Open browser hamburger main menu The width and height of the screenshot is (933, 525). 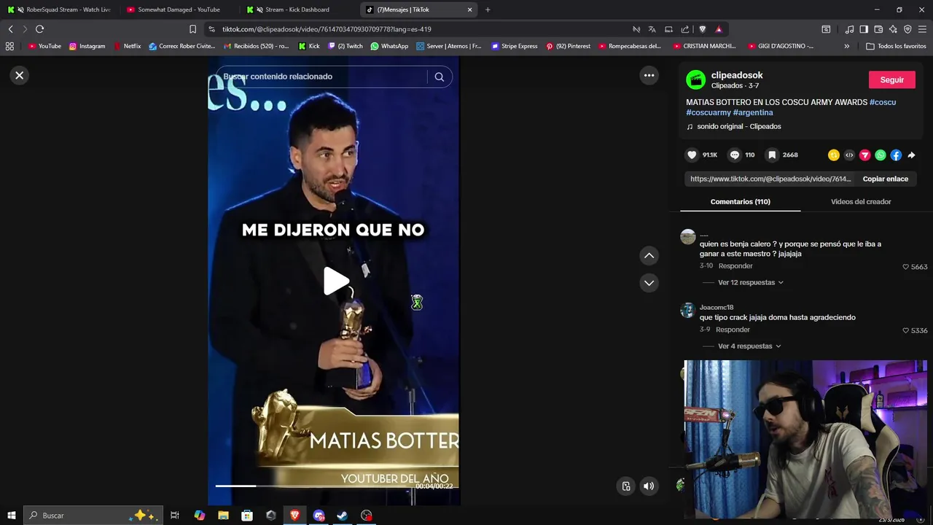[923, 29]
